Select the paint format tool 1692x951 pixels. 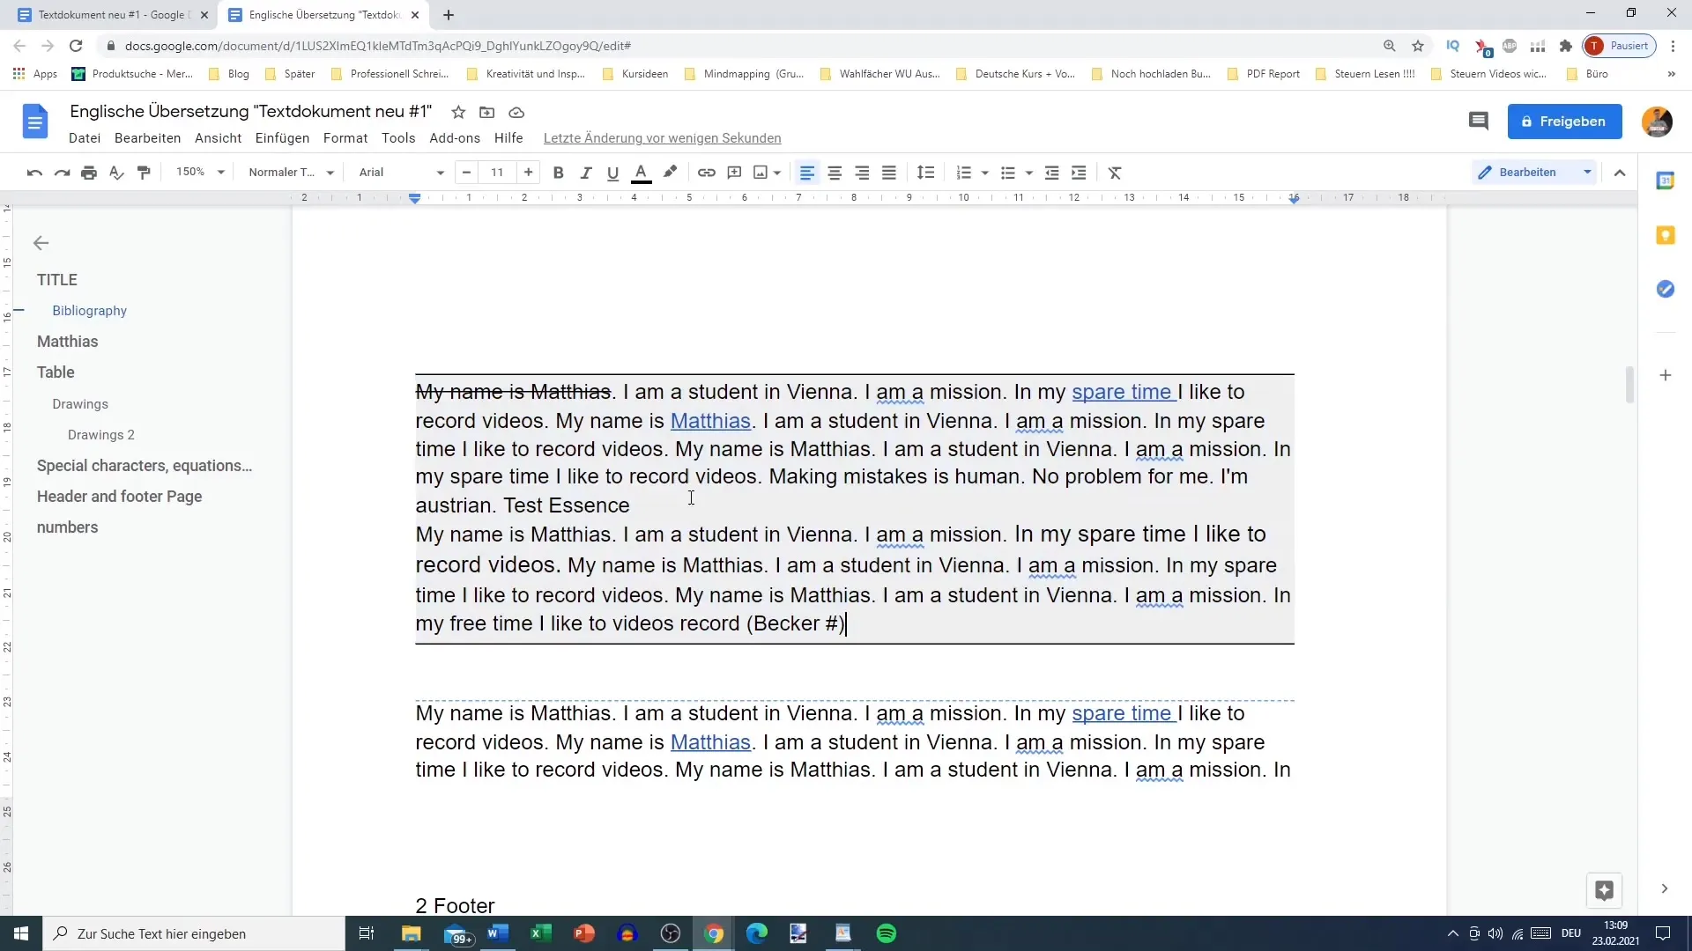tap(144, 173)
